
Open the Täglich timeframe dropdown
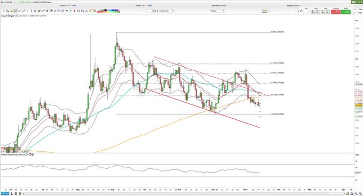click(x=218, y=11)
